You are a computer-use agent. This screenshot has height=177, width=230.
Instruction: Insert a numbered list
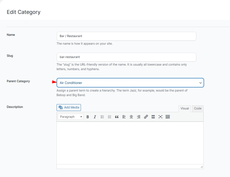coord(110,117)
